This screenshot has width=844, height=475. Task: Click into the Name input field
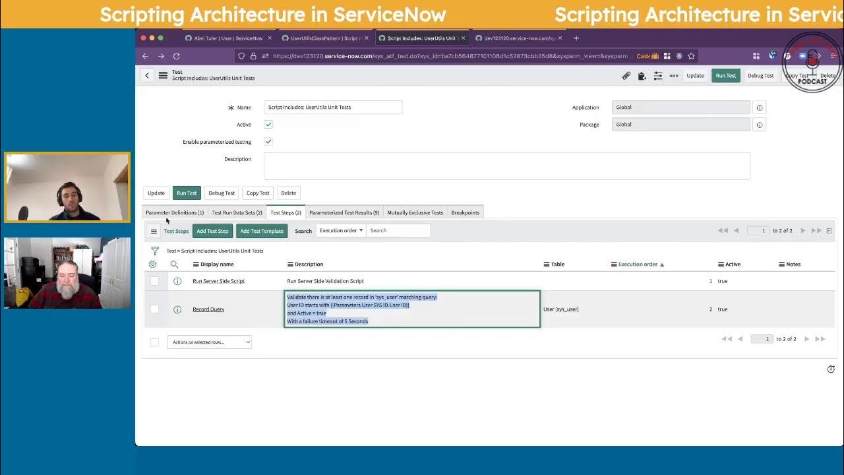pos(333,107)
